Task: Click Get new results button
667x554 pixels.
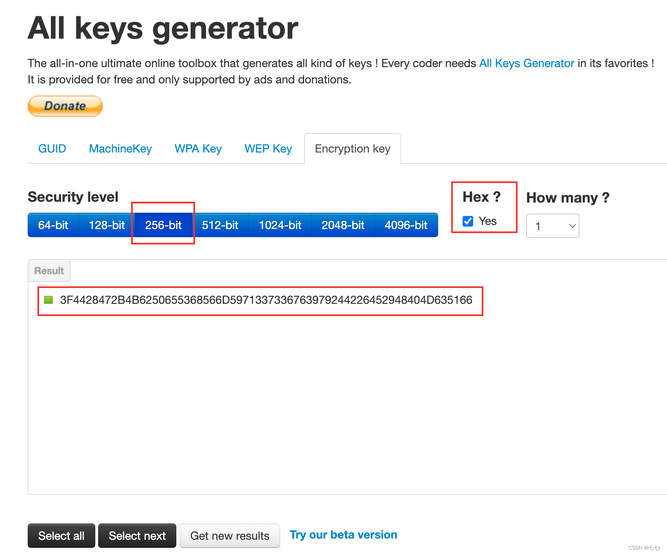Action: (x=230, y=536)
